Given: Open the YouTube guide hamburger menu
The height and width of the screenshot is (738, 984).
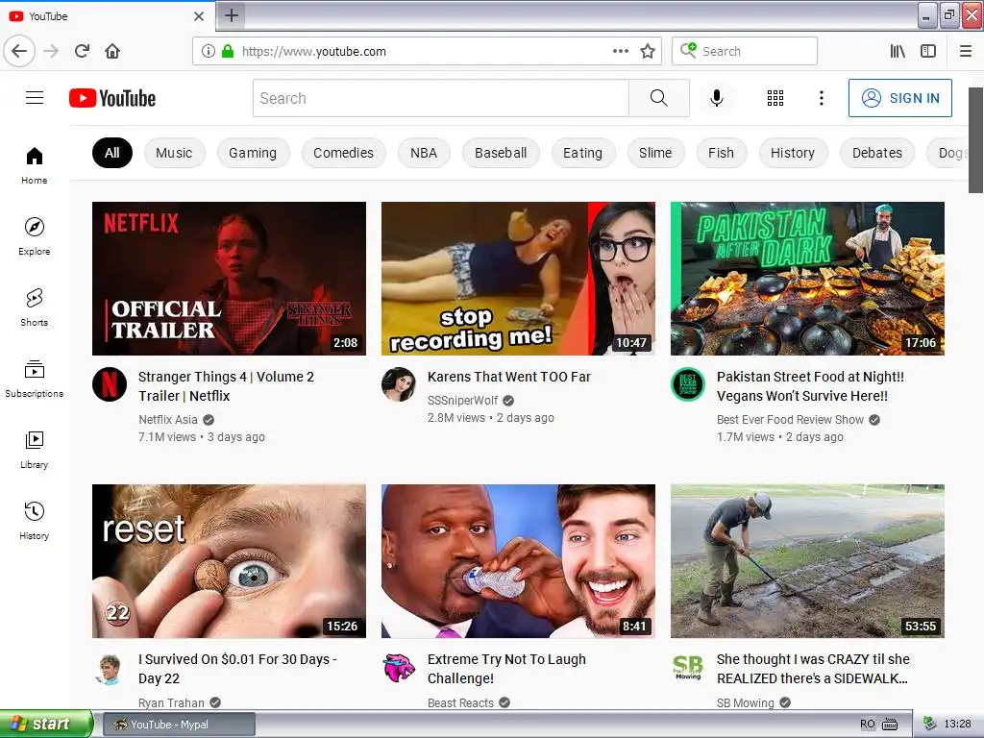Looking at the screenshot, I should tap(35, 98).
